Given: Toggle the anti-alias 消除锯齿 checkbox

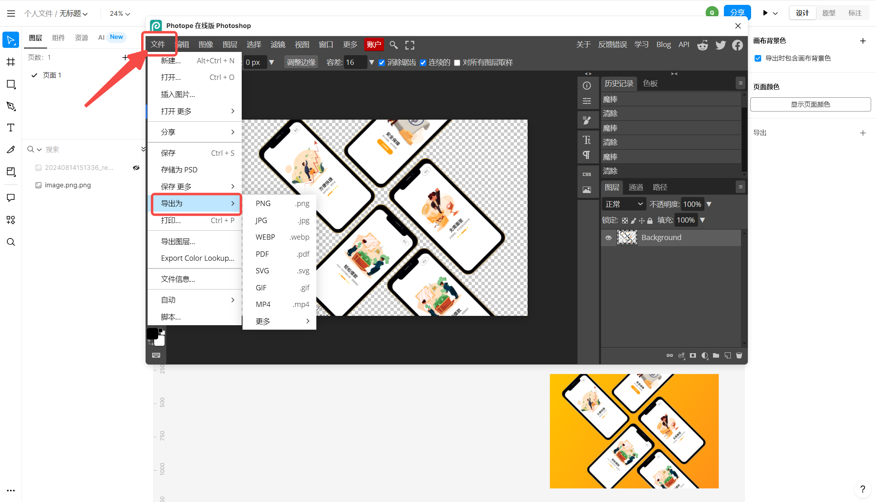Looking at the screenshot, I should click(x=382, y=62).
